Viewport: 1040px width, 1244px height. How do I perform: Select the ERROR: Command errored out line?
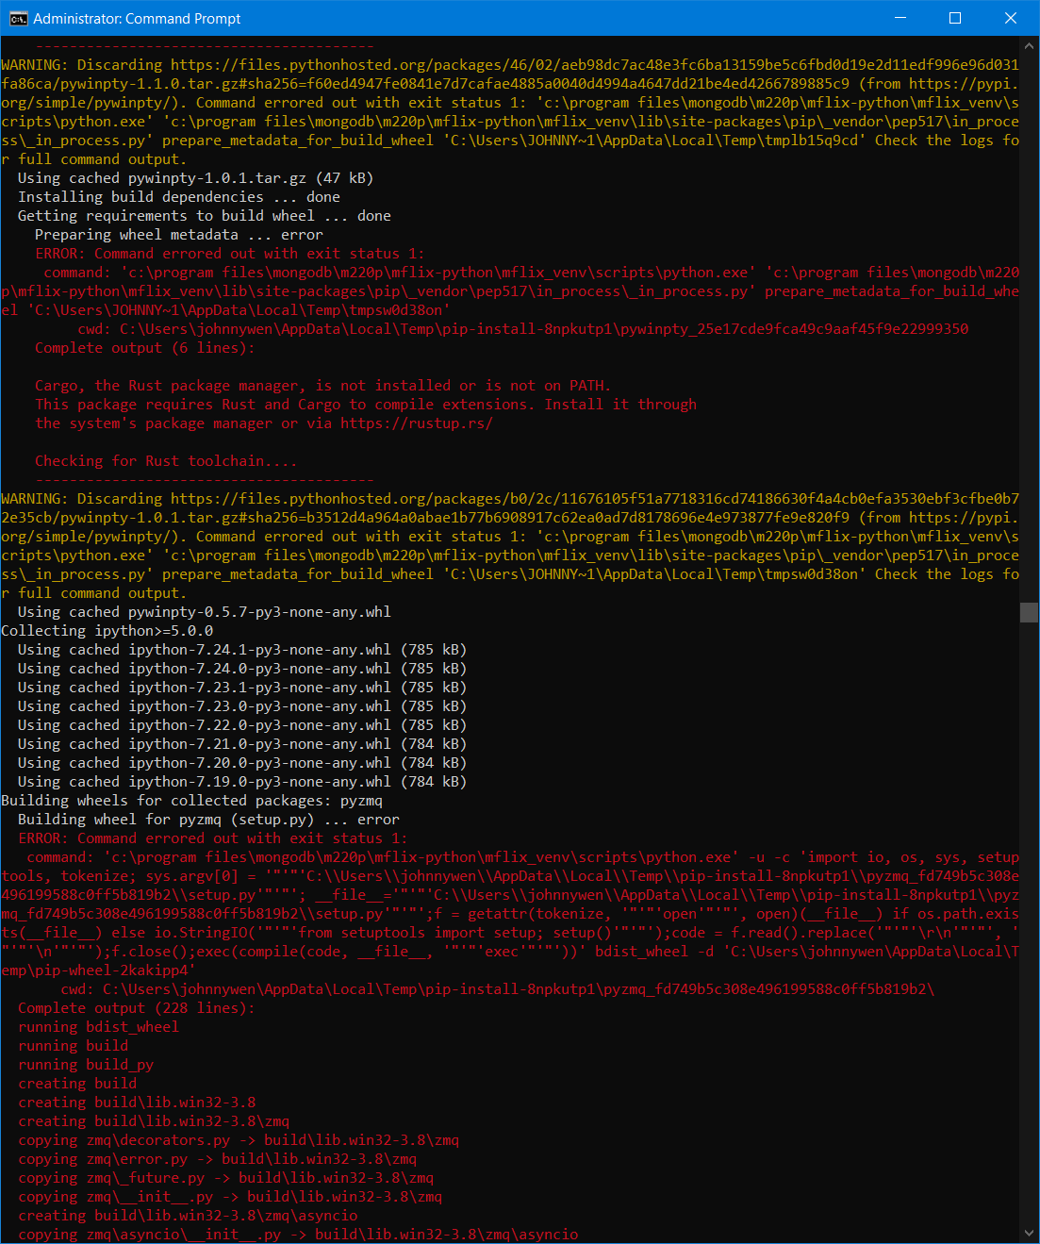[x=231, y=253]
